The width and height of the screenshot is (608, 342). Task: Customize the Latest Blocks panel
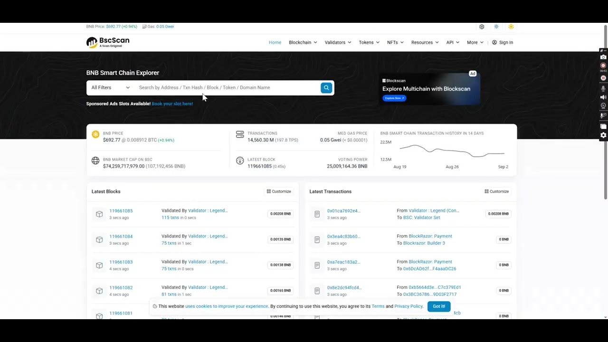(279, 191)
